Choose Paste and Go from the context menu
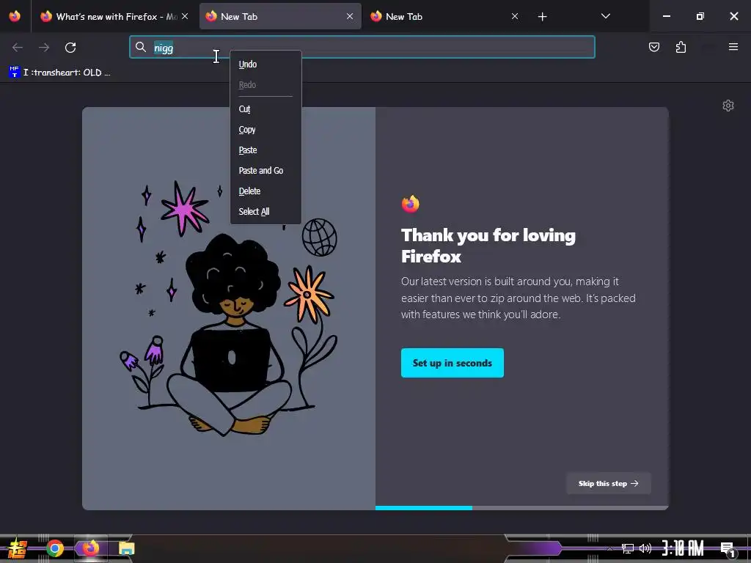 point(265,170)
